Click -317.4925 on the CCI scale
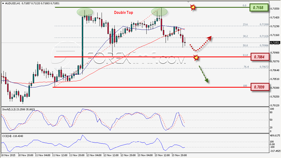This screenshot has height=158, width=281. tap(275, 151)
